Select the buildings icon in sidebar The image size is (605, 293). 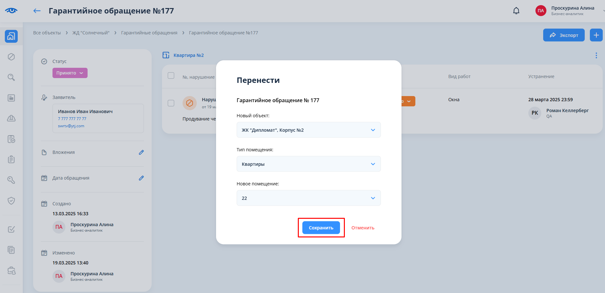coord(11,36)
